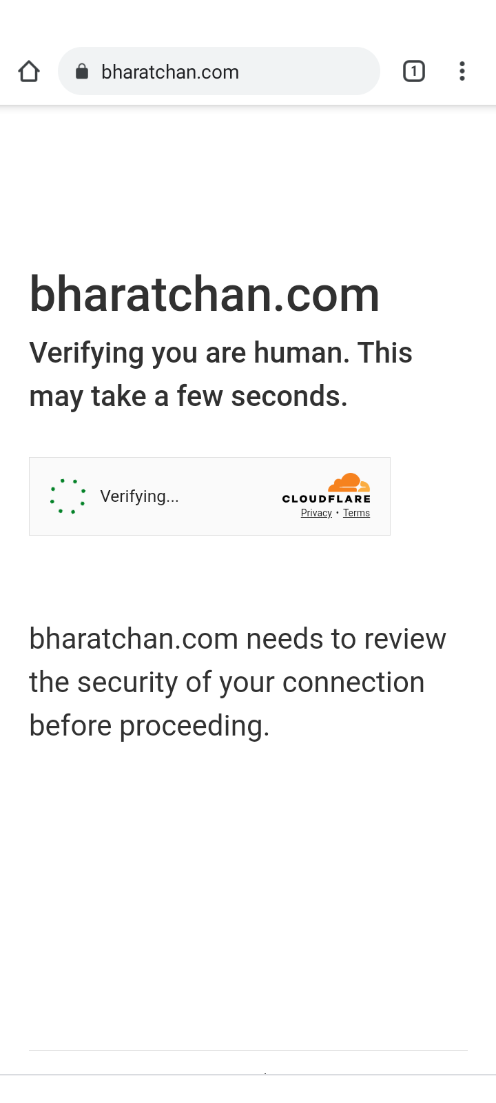Click the "Verifying you are human" line
The height and width of the screenshot is (1103, 496).
point(220,352)
